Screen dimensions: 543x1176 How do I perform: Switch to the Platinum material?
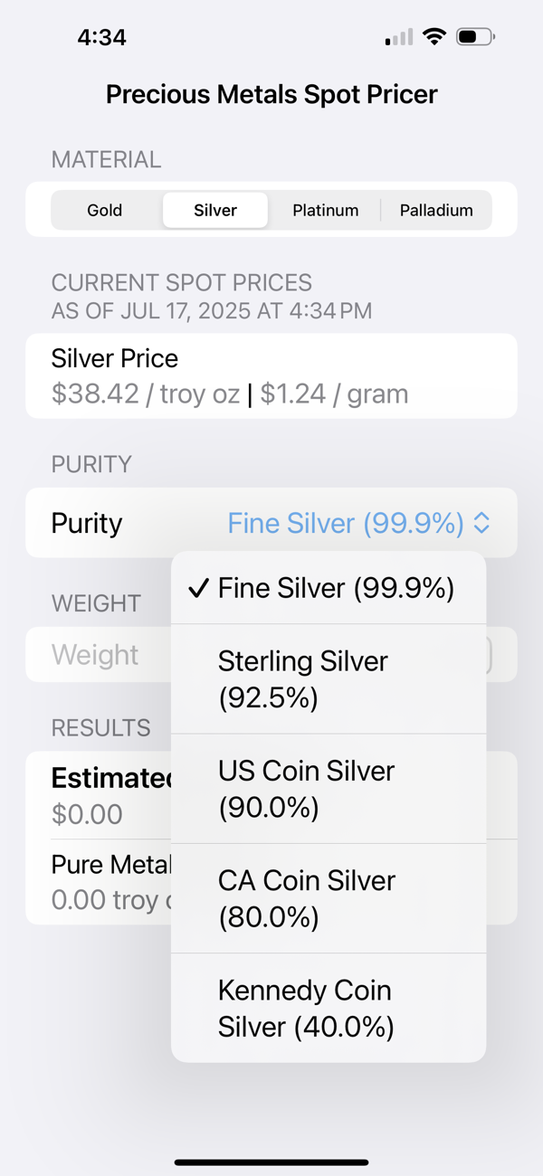(x=326, y=210)
